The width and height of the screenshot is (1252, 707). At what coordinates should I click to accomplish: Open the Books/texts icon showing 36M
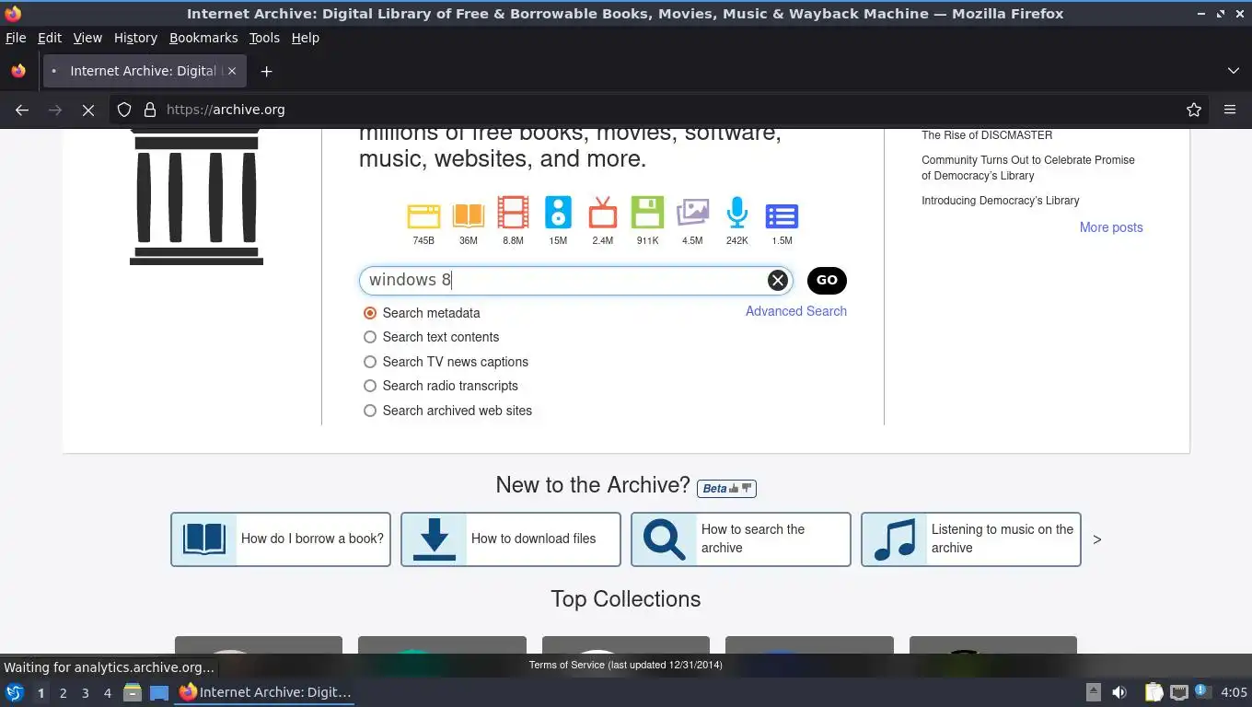click(468, 216)
